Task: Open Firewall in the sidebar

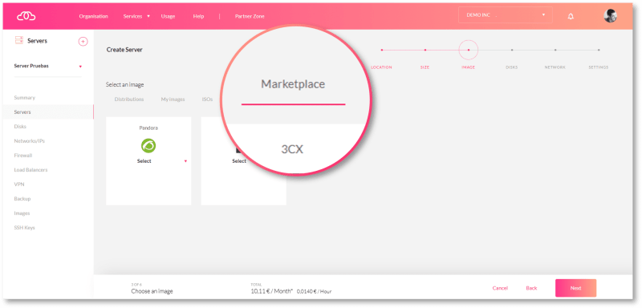Action: (23, 156)
